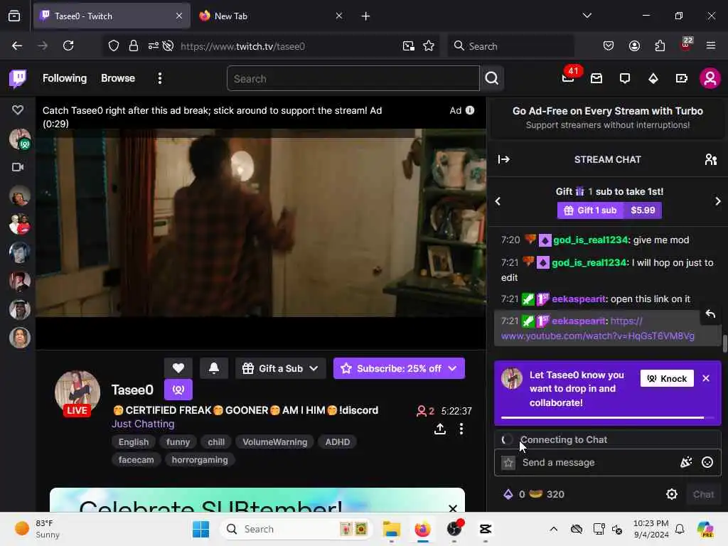Open a new browser tab with plus button
Viewport: 728px width, 546px height.
[x=366, y=16]
